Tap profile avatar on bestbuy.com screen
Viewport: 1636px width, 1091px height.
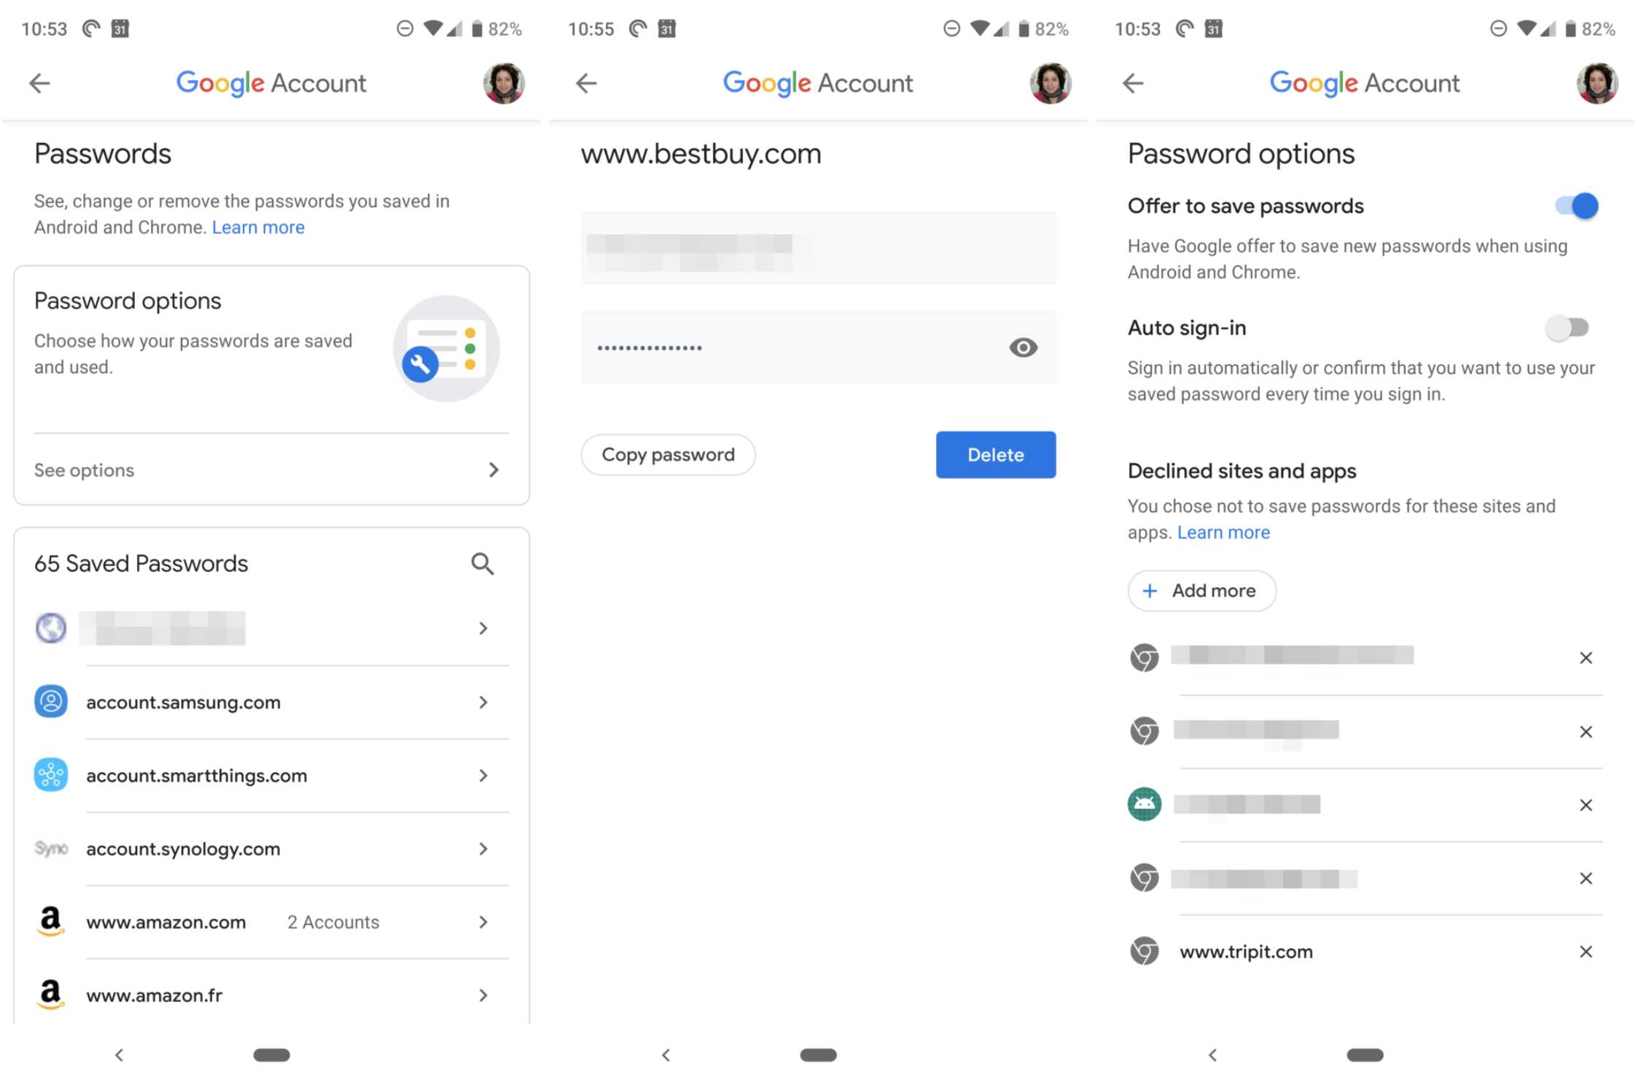1050,83
